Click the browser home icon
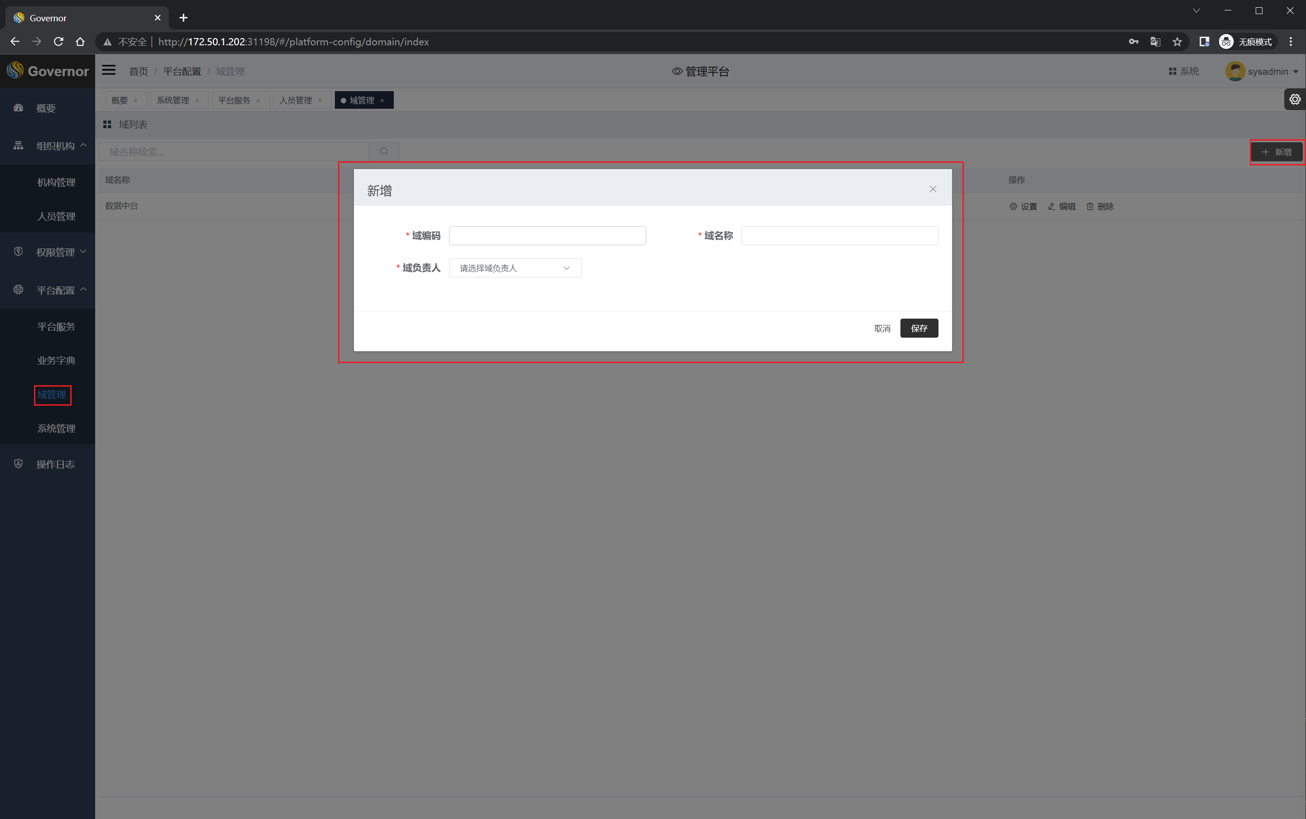Viewport: 1306px width, 819px height. 80,42
